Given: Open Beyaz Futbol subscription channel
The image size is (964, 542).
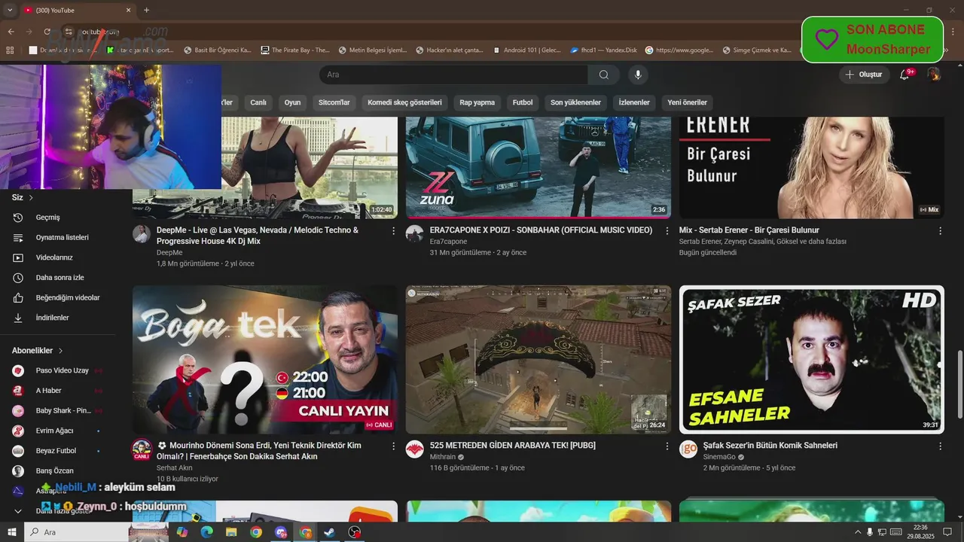Looking at the screenshot, I should (x=58, y=451).
